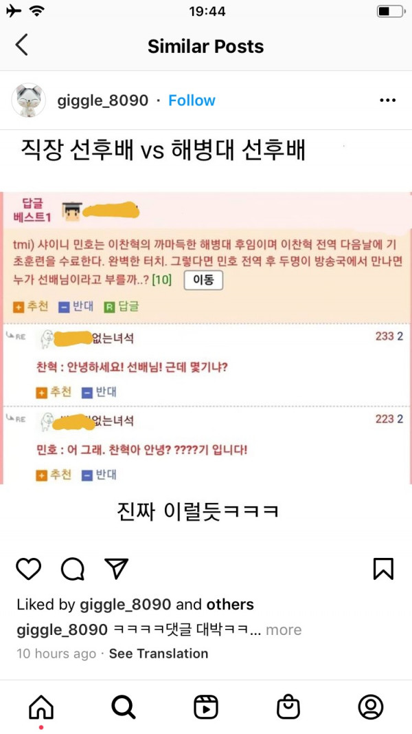Tap the back arrow beside Similar Posts

click(x=21, y=45)
